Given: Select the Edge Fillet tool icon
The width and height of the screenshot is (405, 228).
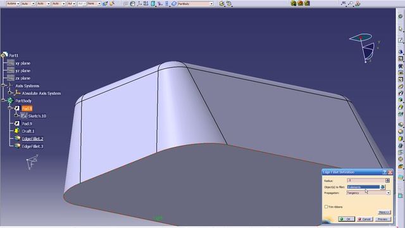Looking at the screenshot, I should pos(401,125).
